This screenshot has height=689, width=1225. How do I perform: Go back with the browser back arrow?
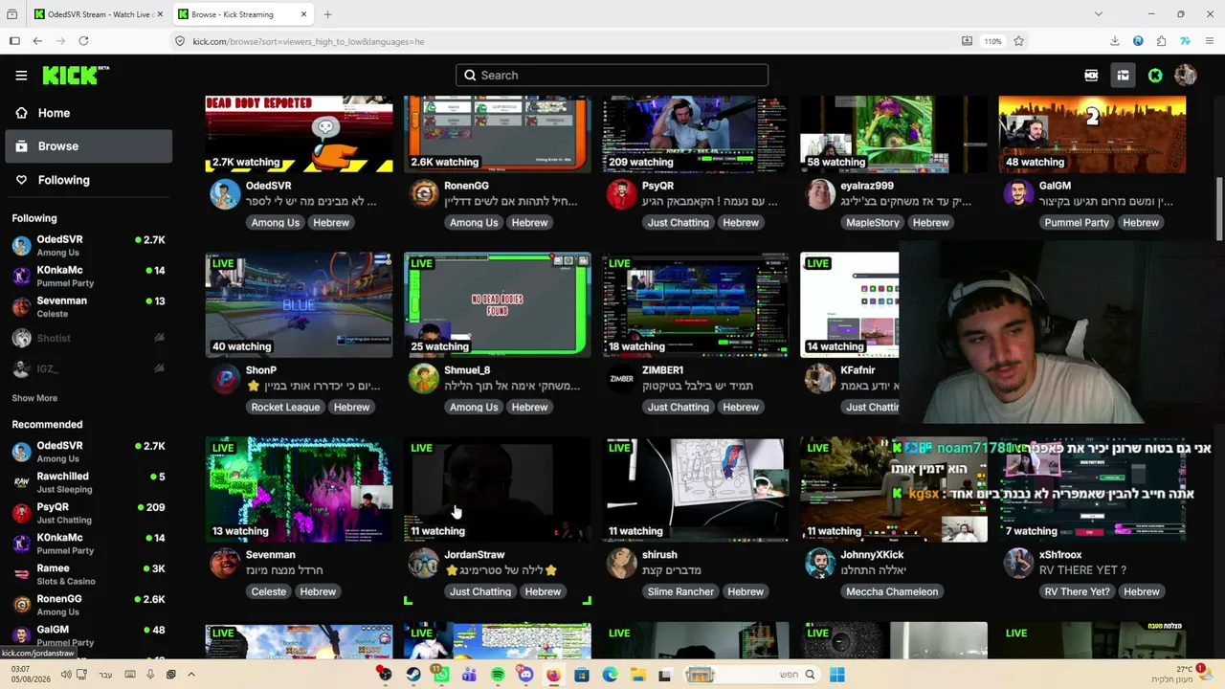[37, 41]
